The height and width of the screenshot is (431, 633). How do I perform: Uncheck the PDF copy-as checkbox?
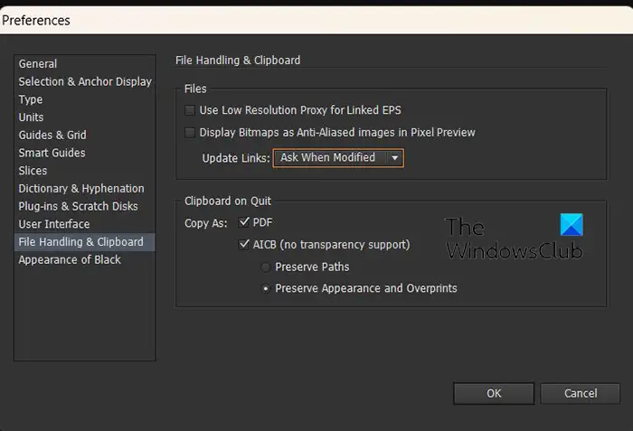(x=244, y=222)
